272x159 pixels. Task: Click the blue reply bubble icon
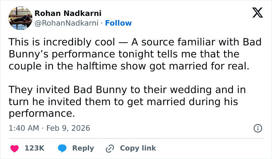(x=62, y=148)
